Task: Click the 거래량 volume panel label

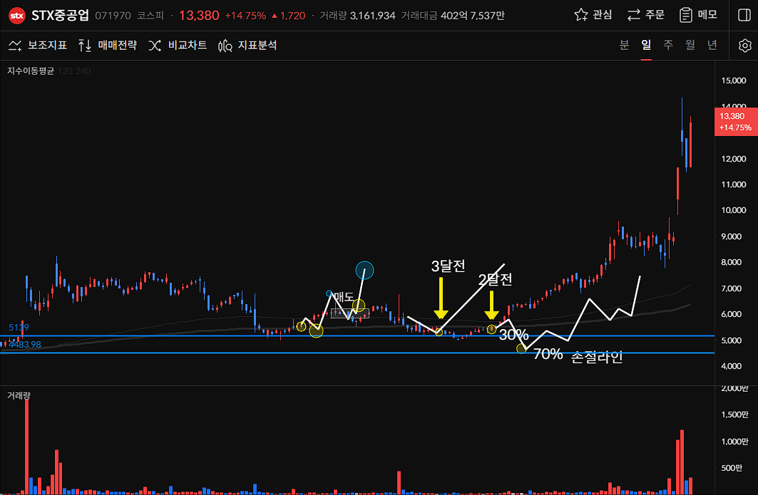Action: (19, 395)
